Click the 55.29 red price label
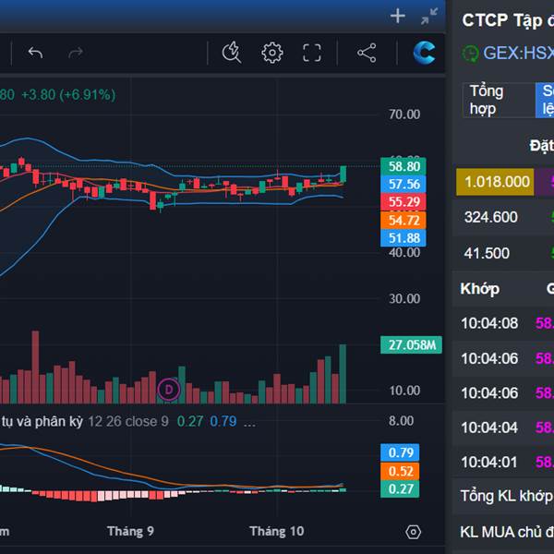Viewport: 554px width, 554px height. coord(403,201)
